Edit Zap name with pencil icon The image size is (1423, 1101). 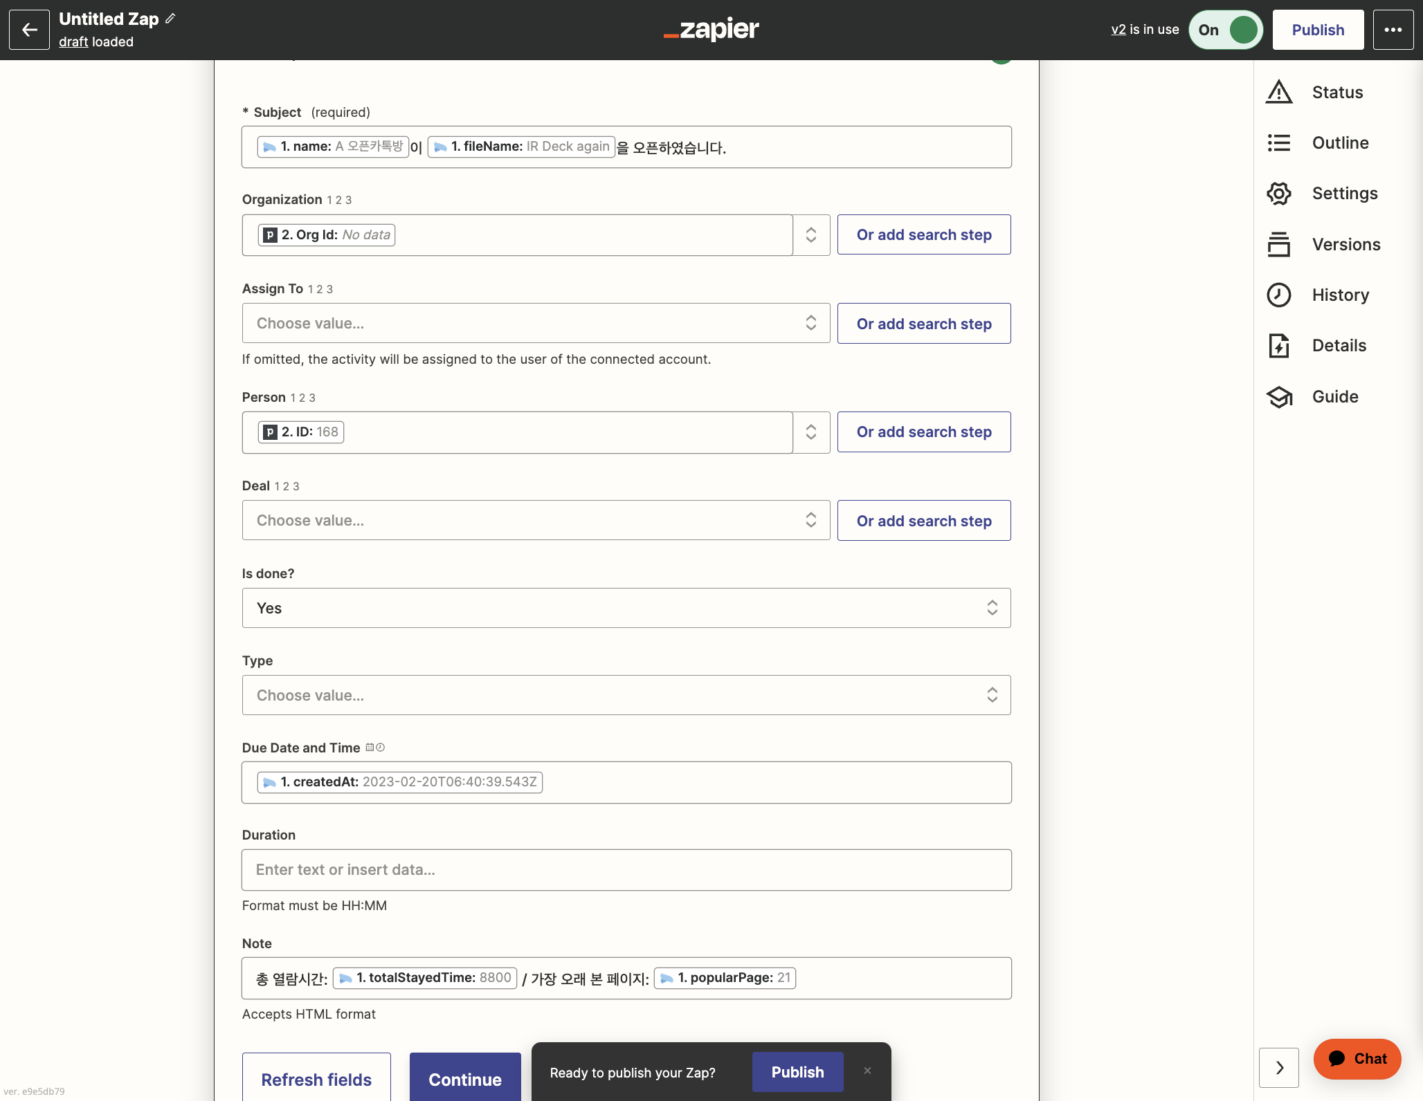coord(171,19)
